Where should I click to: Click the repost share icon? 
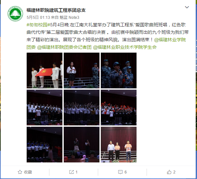coord(72,172)
